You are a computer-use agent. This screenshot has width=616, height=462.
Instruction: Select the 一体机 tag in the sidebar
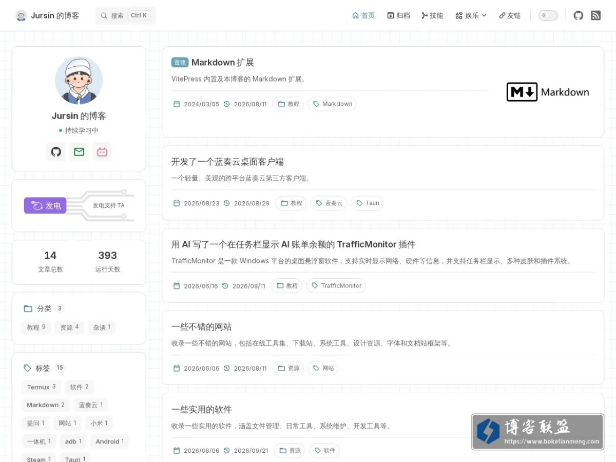click(39, 441)
